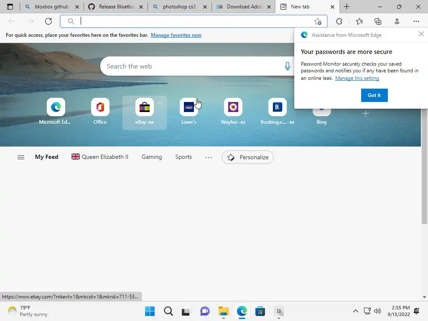Open the Booking.com quick link tile
Image resolution: width=428 pixels, height=321 pixels.
click(278, 112)
